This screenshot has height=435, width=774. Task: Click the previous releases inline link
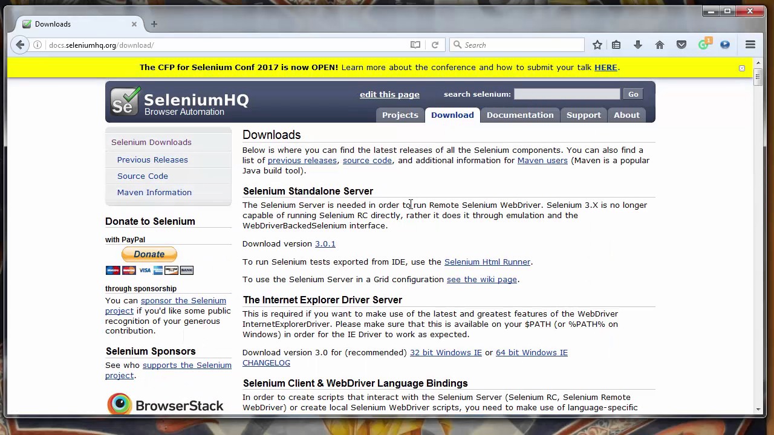[302, 160]
